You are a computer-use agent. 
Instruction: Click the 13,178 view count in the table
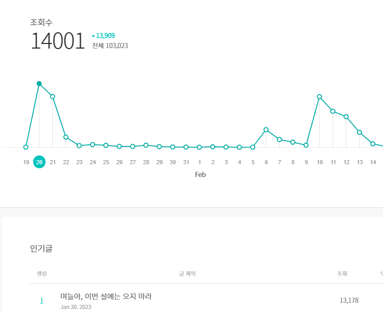pyautogui.click(x=349, y=300)
